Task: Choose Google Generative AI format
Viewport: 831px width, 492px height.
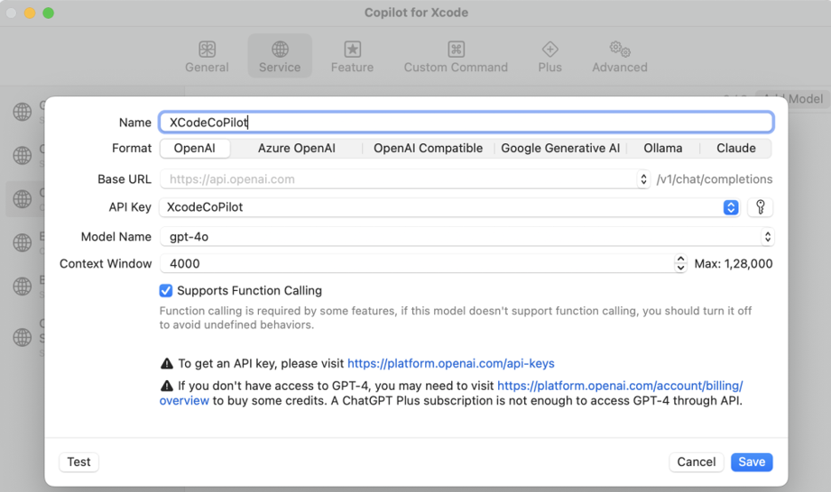Action: [x=560, y=148]
